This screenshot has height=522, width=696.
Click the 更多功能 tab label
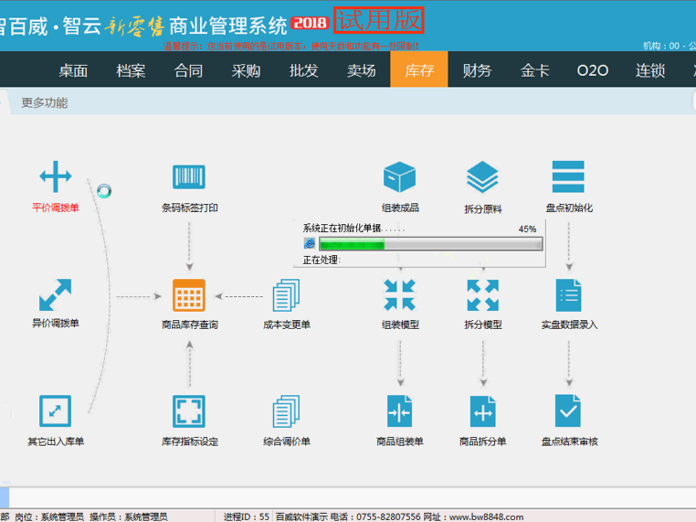44,103
